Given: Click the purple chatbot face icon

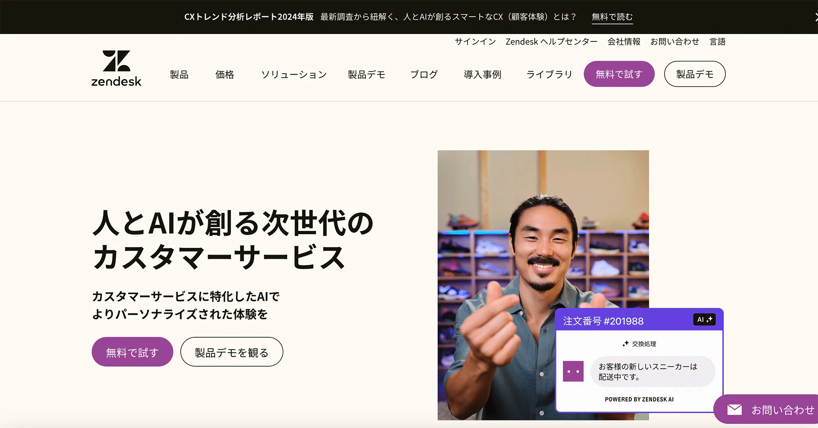Looking at the screenshot, I should (x=573, y=371).
